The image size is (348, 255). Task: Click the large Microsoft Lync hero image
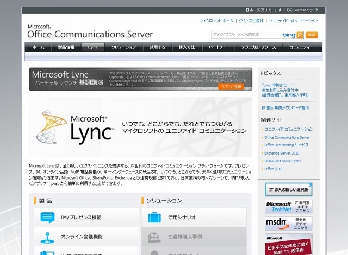pyautogui.click(x=140, y=127)
